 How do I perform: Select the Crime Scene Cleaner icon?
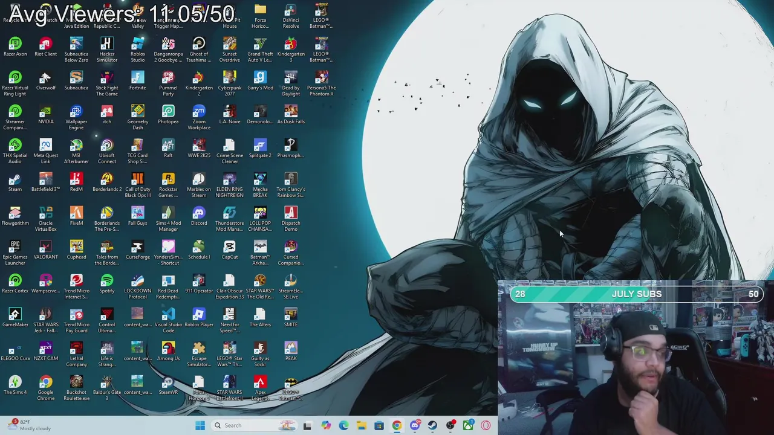tap(230, 152)
